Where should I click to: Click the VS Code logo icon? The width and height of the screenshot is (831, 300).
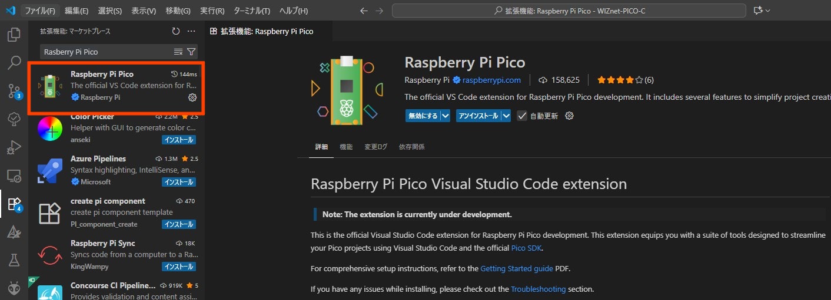pyautogui.click(x=11, y=11)
